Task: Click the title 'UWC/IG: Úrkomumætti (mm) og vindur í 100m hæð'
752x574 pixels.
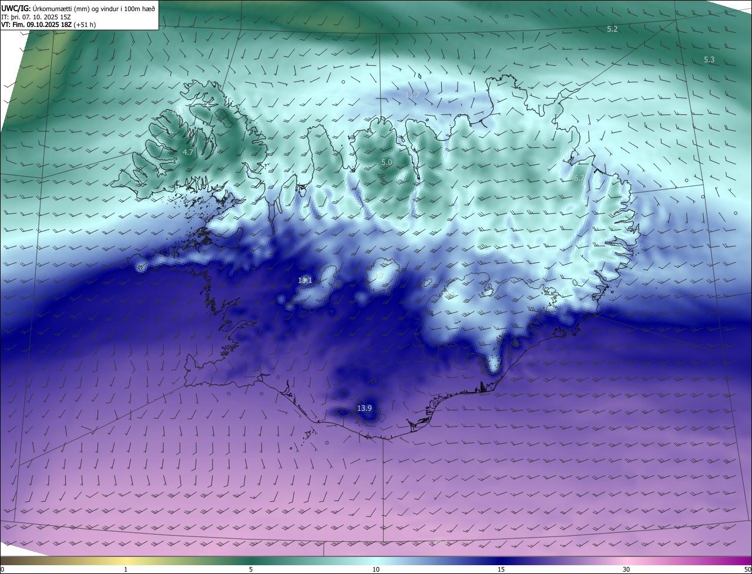Action: [x=78, y=8]
